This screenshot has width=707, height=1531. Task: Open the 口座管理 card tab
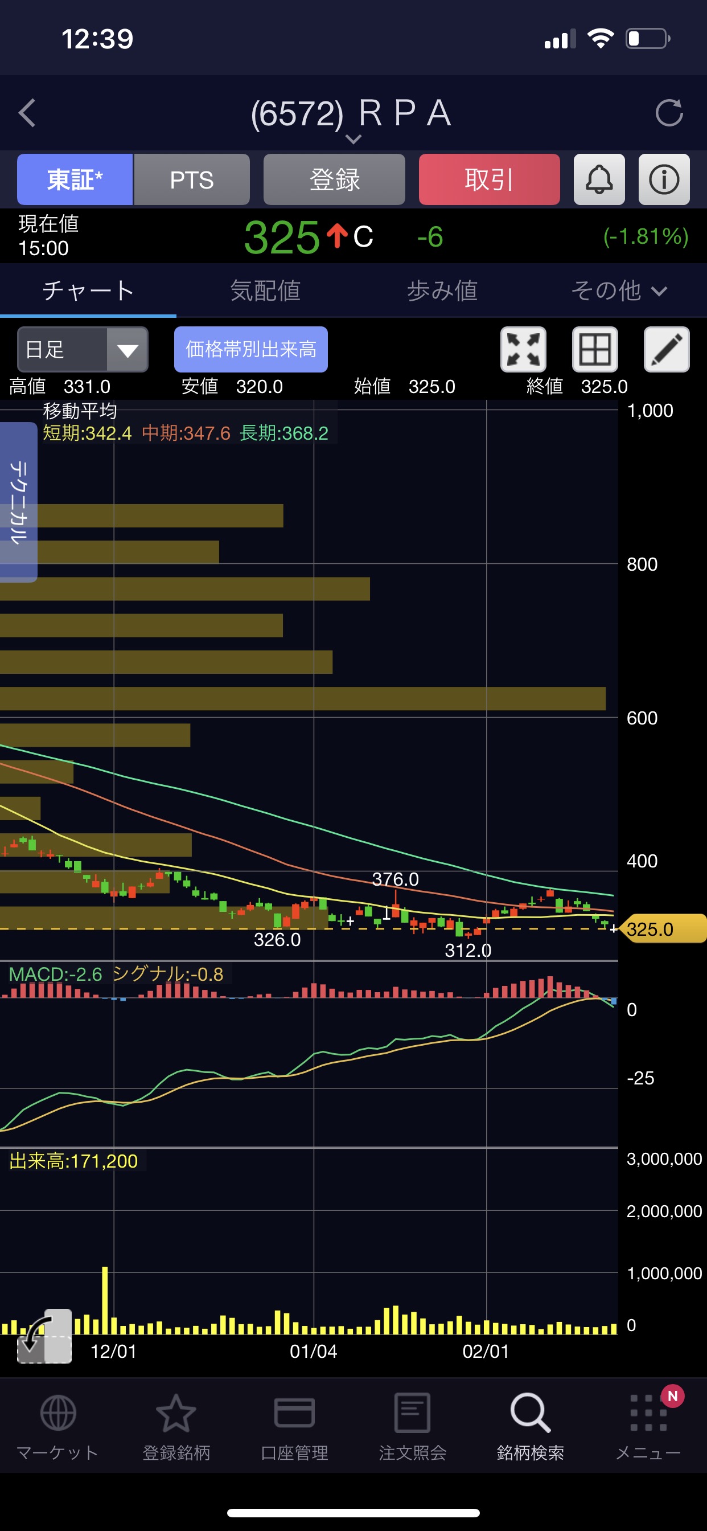pos(294,1427)
